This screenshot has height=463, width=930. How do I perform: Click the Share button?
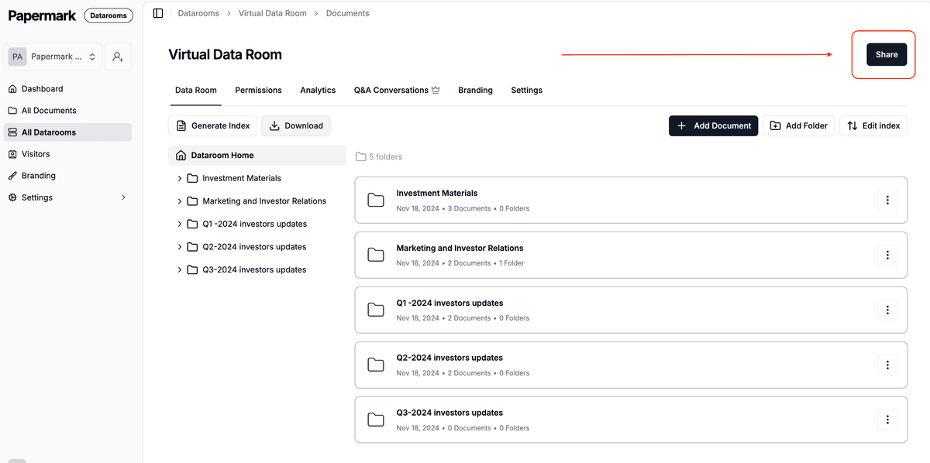[x=886, y=54]
